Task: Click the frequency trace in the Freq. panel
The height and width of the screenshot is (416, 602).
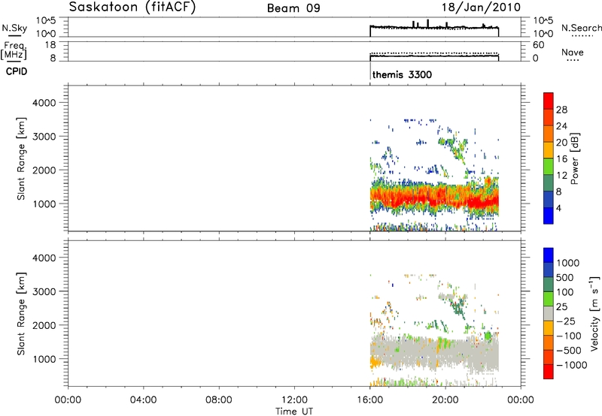Action: [x=434, y=56]
